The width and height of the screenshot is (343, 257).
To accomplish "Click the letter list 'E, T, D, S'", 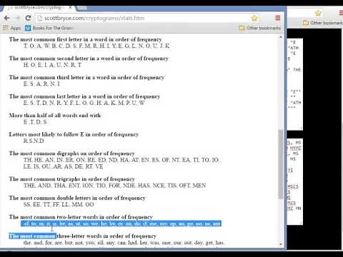I will pyautogui.click(x=35, y=122).
